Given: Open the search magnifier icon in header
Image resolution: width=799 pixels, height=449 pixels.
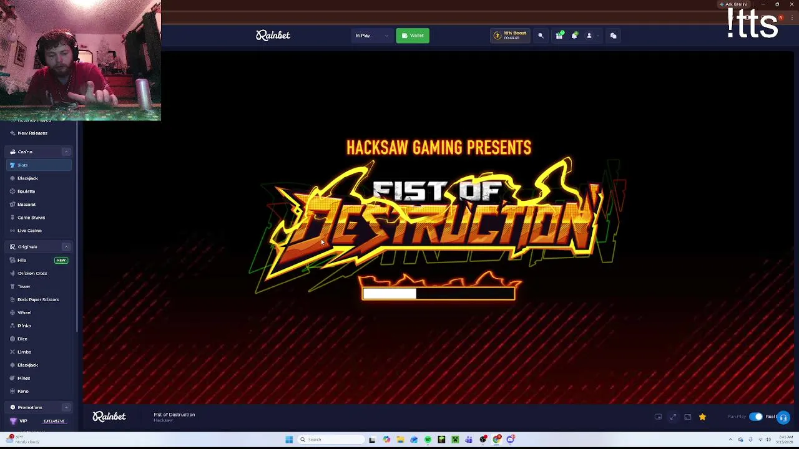Looking at the screenshot, I should point(541,36).
